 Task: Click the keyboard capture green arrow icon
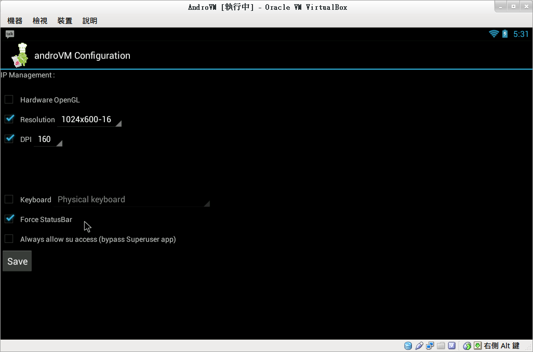[x=477, y=346]
